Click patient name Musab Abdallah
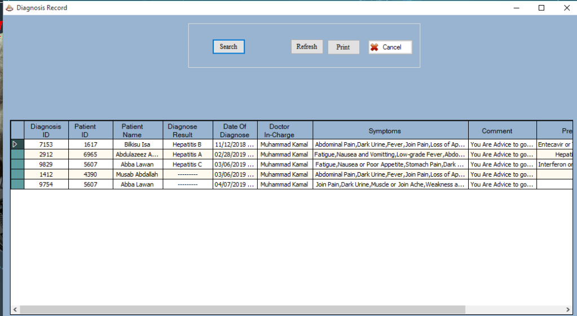577x316 pixels. [x=138, y=174]
